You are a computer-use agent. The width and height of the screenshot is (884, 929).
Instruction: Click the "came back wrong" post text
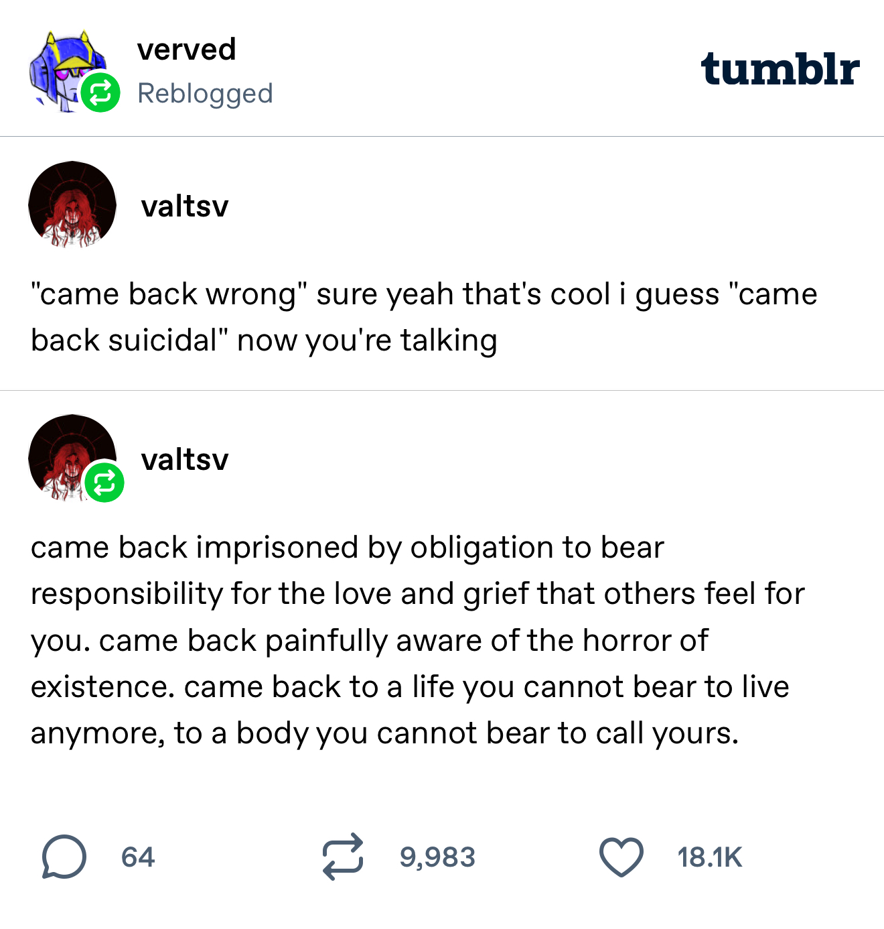tap(424, 317)
